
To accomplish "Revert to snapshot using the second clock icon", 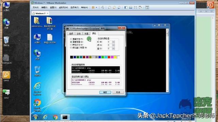I will pyautogui.click(x=114, y=7).
